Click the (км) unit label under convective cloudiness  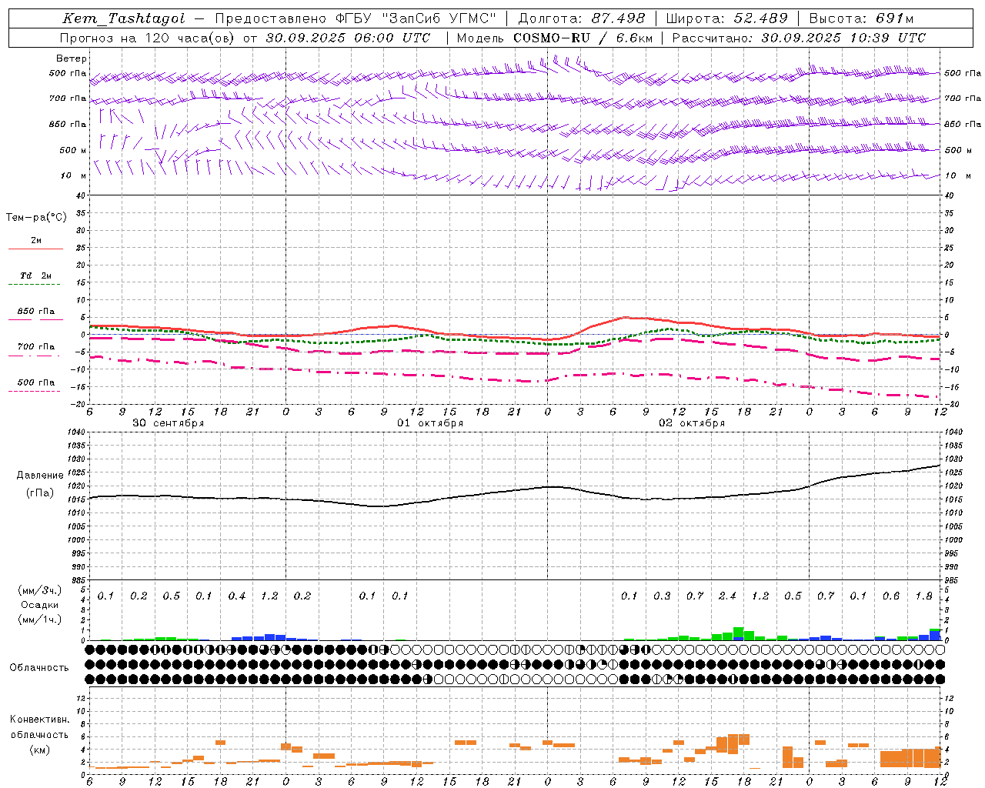tap(39, 750)
